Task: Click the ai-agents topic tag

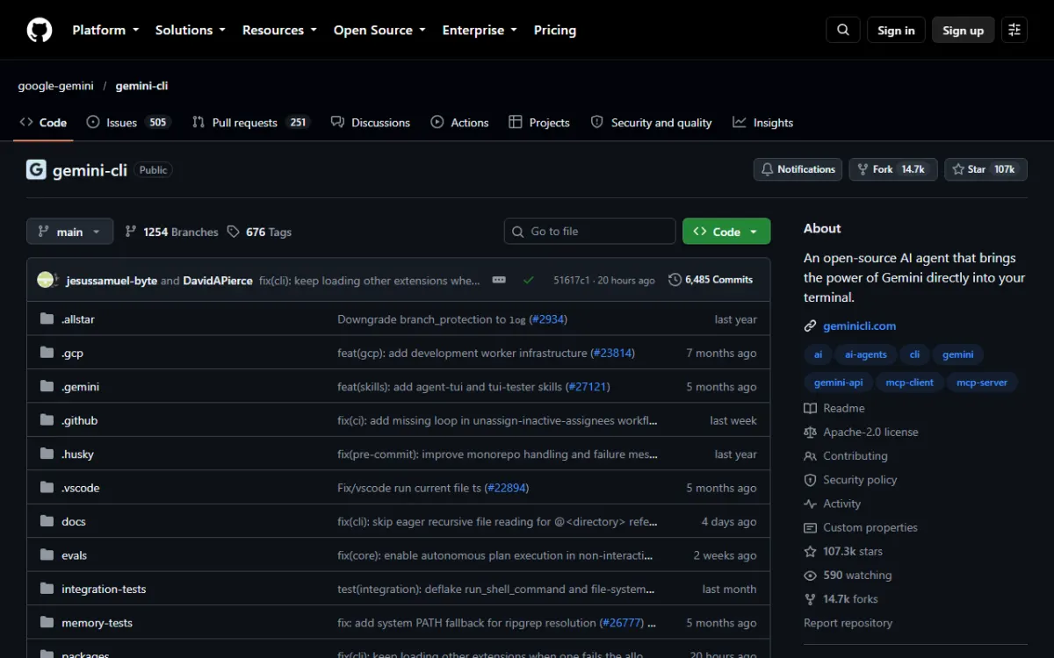Action: (x=866, y=354)
